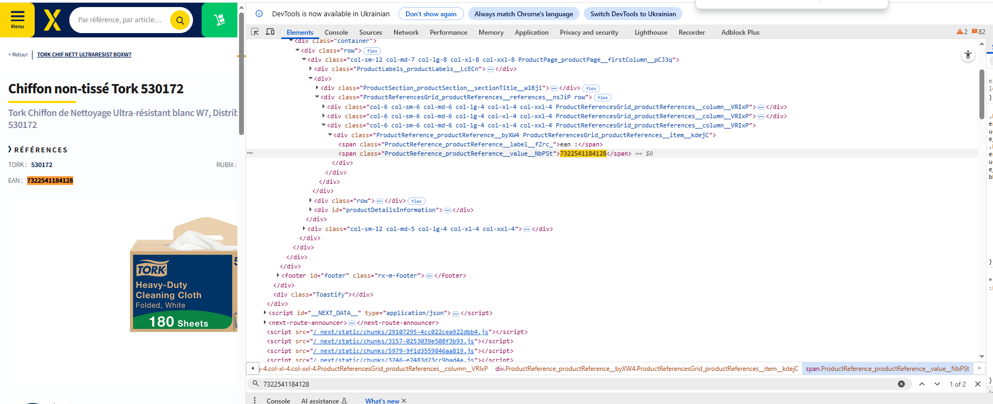Expand the ellipsis in the __NEXT_DATA__ script

tap(456, 313)
